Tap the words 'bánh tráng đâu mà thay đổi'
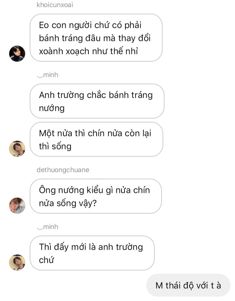Viewport: 235px width, 301px height. tap(95, 38)
